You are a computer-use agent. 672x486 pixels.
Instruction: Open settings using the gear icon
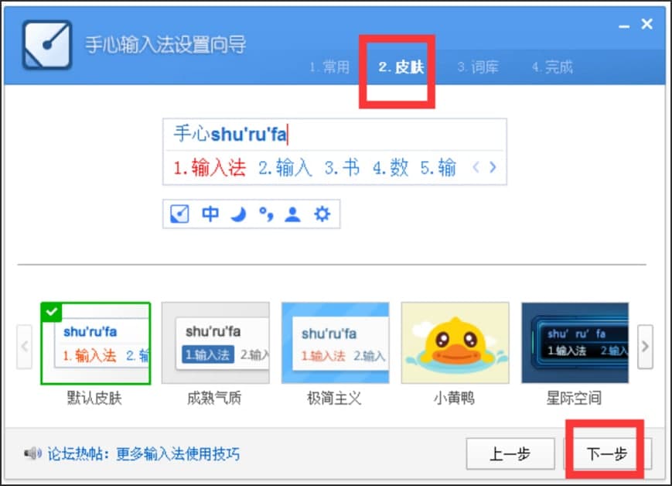320,214
